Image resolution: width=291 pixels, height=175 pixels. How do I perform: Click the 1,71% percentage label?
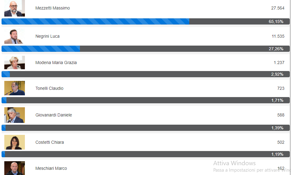coord(277,100)
